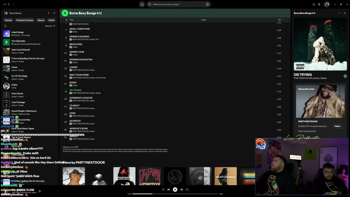Viewport: 350px width, 197px height.
Task: Focus the 'What do you want to play?' search field
Action: tap(176, 4)
